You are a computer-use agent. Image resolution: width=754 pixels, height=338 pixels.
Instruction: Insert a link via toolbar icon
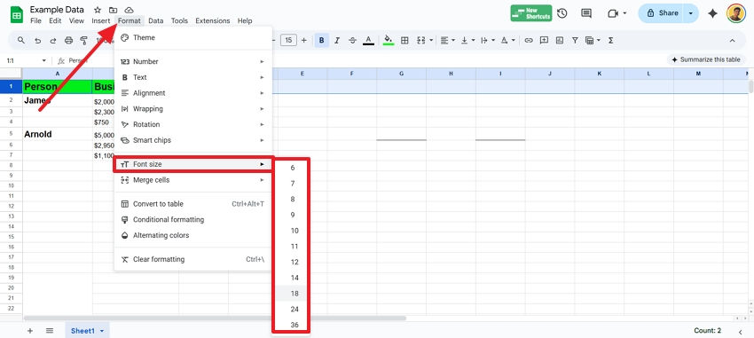click(x=529, y=41)
